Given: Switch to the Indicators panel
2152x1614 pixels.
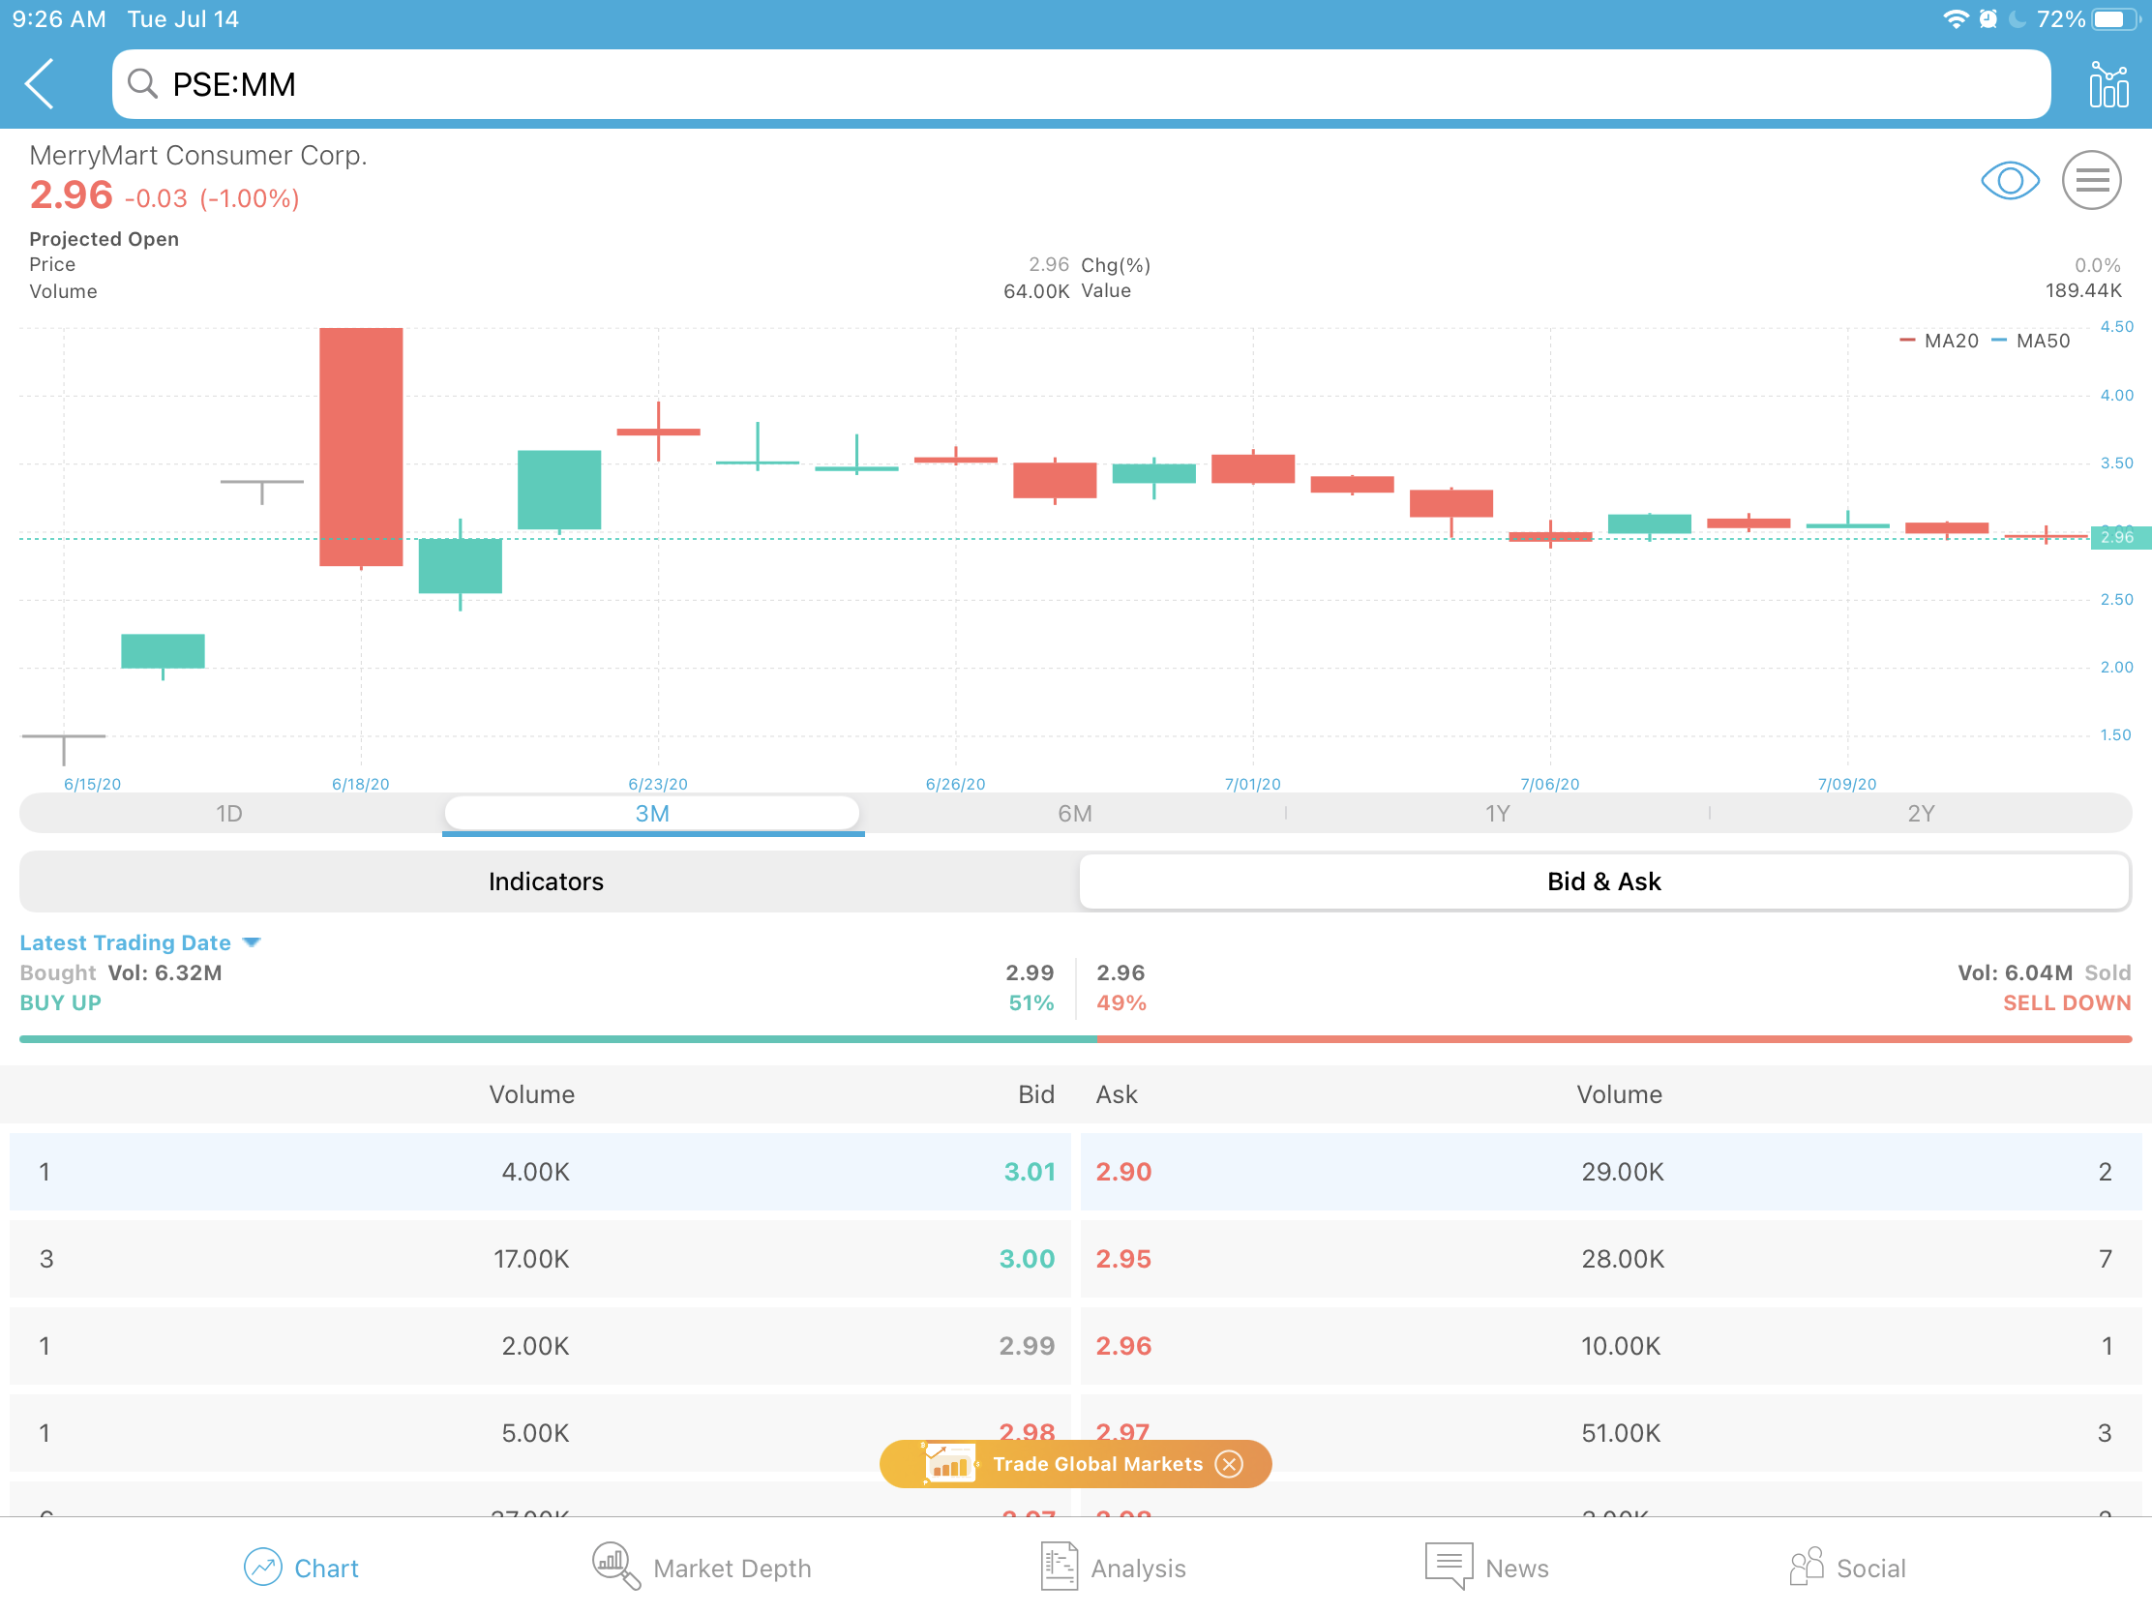Looking at the screenshot, I should point(547,882).
